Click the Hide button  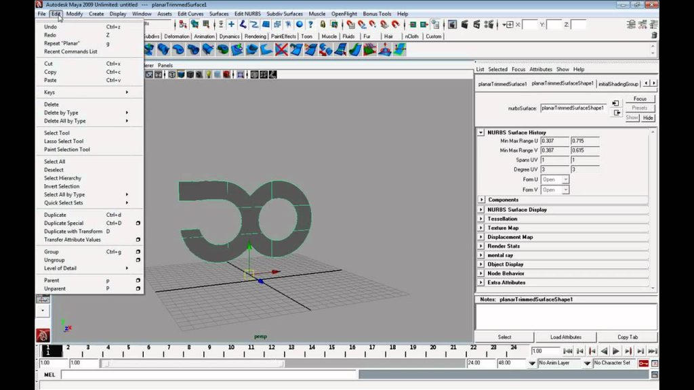click(x=647, y=118)
